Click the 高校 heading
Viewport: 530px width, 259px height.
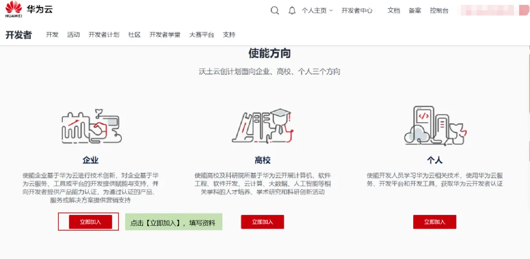263,160
